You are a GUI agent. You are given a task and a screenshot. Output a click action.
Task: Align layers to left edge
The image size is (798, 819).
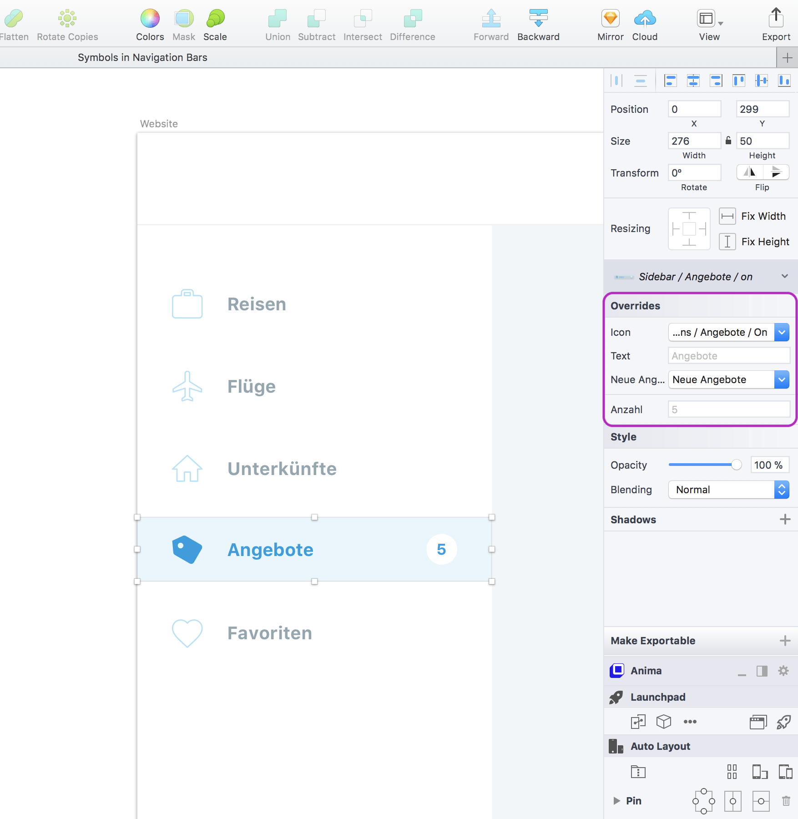(x=670, y=81)
